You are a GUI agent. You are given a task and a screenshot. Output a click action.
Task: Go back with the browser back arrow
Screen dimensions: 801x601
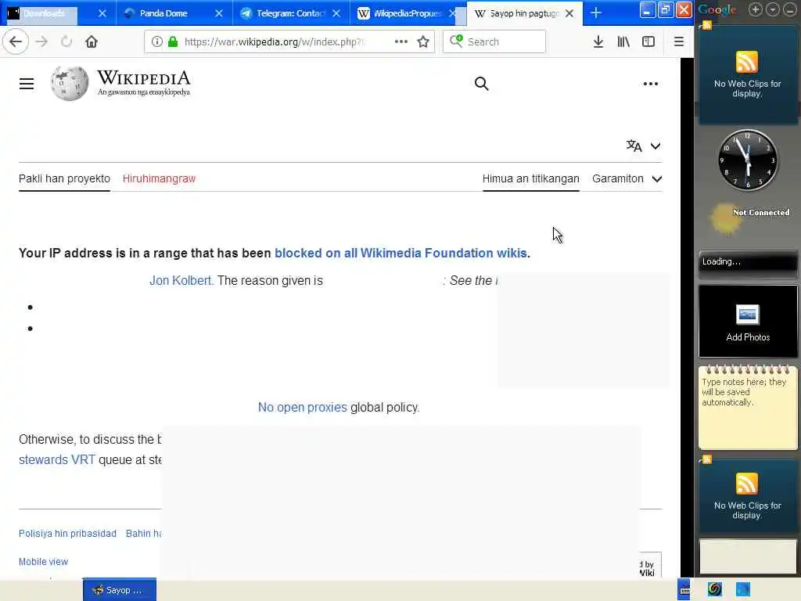click(16, 41)
